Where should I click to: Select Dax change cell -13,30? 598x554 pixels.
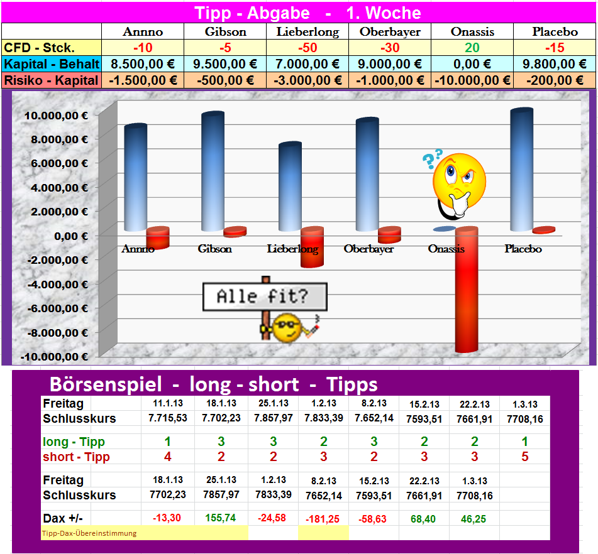coord(167,518)
